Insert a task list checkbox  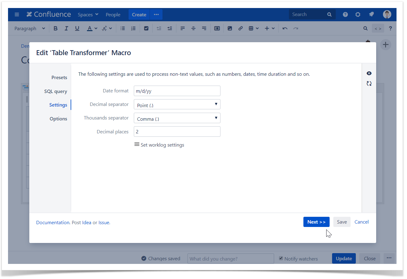point(146,28)
